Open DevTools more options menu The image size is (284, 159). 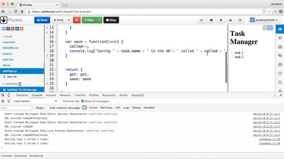(x=275, y=95)
